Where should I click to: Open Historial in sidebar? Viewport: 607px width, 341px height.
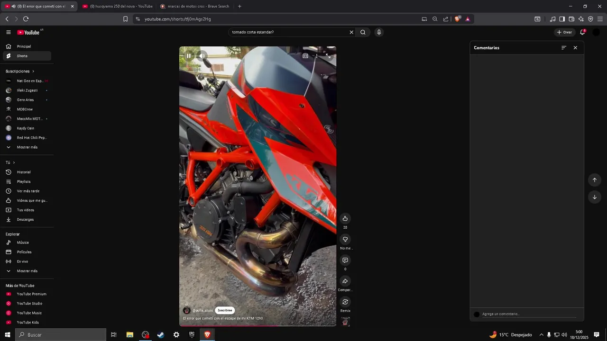tap(27, 172)
